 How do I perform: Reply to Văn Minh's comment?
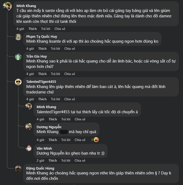(65, 161)
